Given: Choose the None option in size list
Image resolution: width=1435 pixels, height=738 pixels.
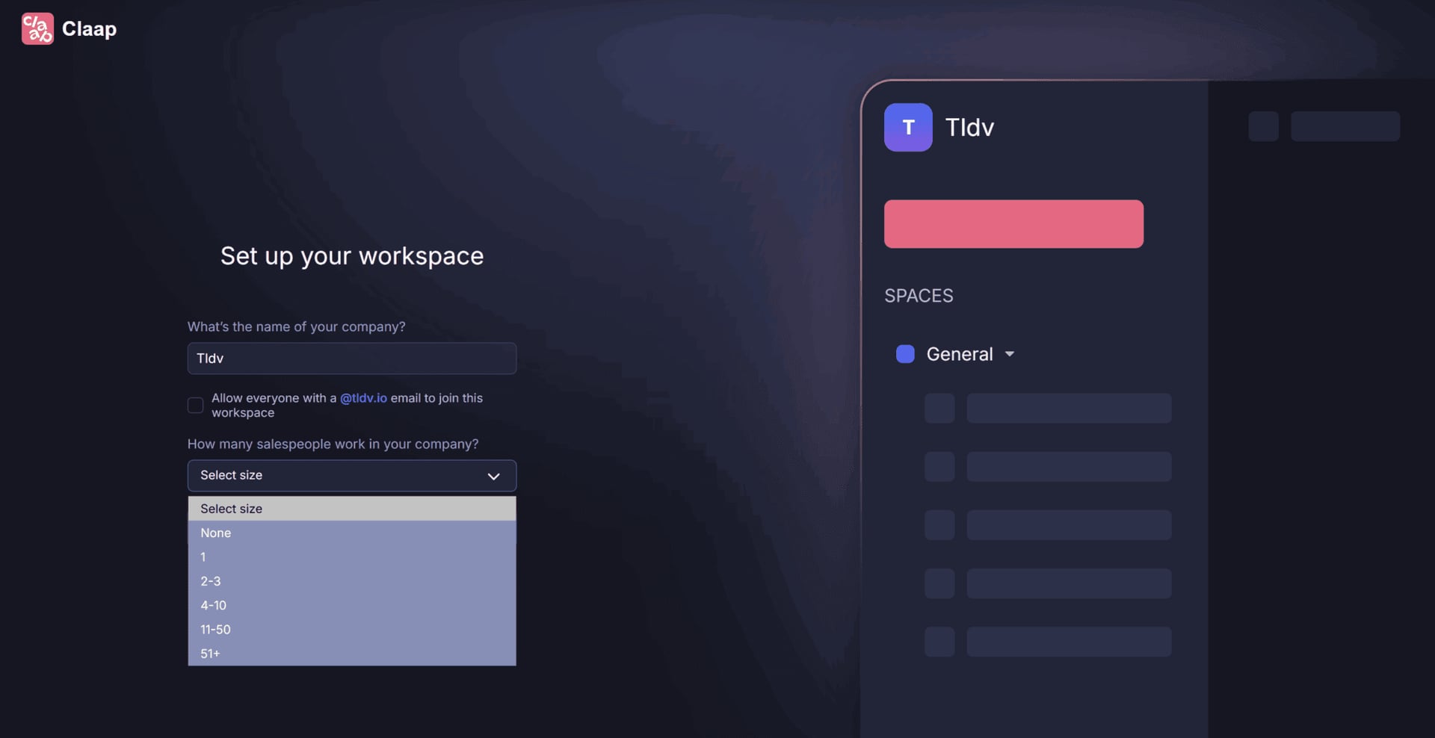Looking at the screenshot, I should (352, 533).
